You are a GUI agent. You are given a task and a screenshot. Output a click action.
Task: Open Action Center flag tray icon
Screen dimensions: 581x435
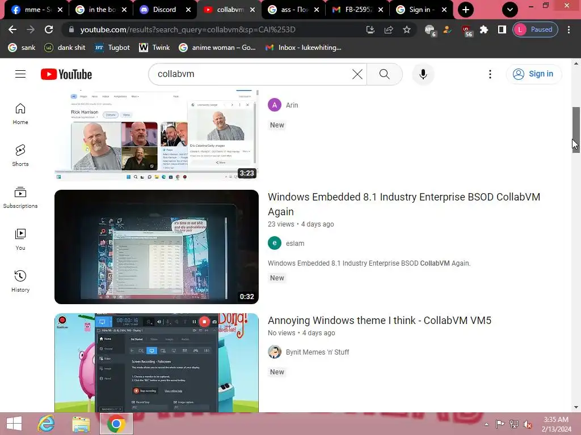(x=500, y=424)
